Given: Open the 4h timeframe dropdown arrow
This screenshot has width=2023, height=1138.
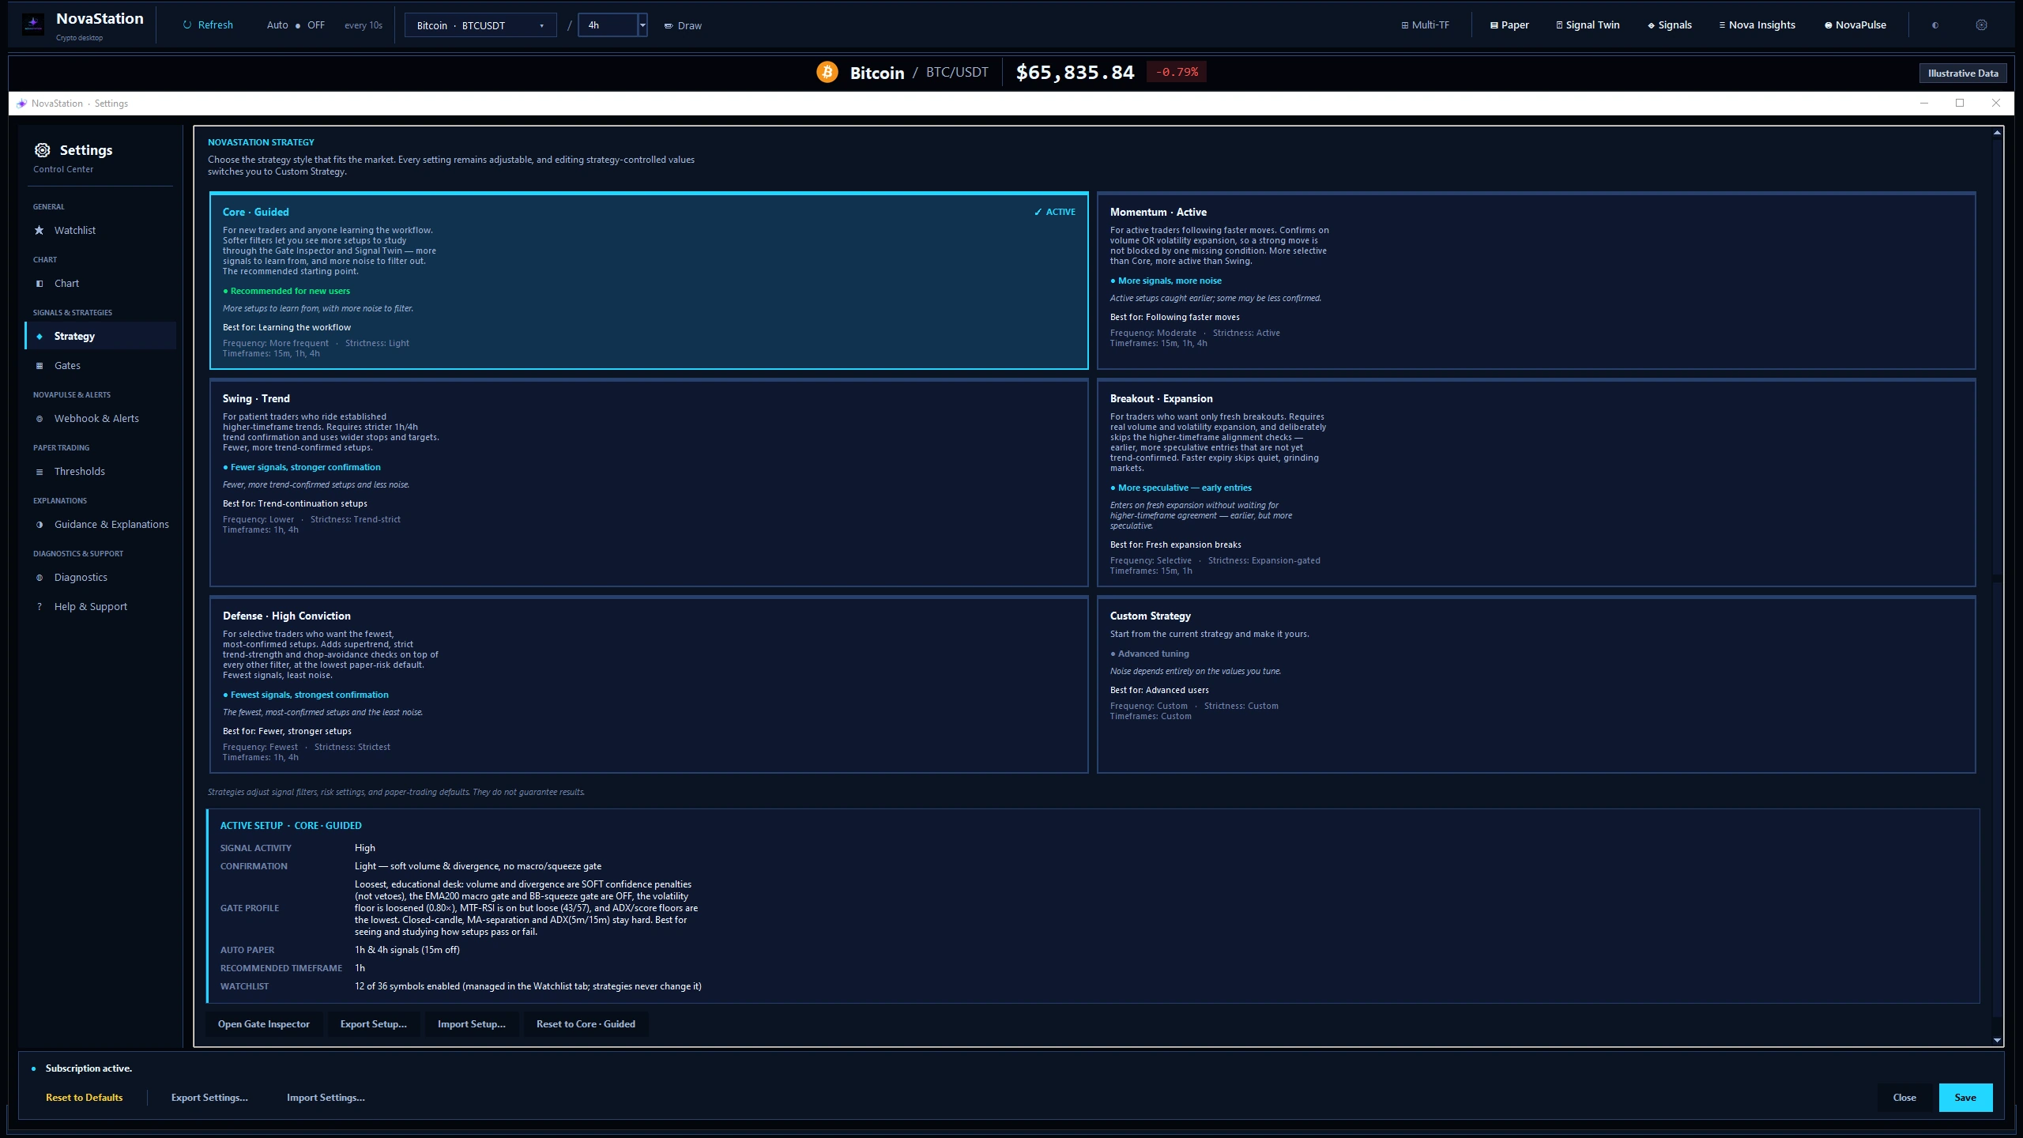Looking at the screenshot, I should point(642,25).
